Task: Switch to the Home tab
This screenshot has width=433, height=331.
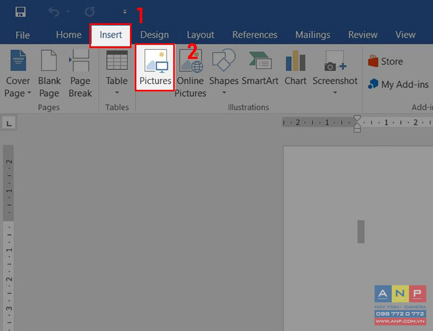Action: tap(69, 35)
